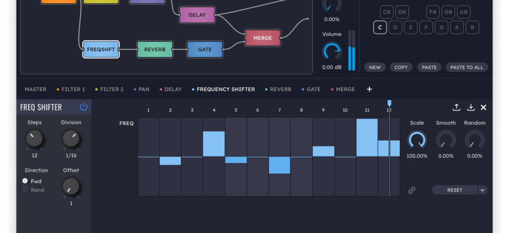Click the upload preset arrow icon

pos(457,107)
